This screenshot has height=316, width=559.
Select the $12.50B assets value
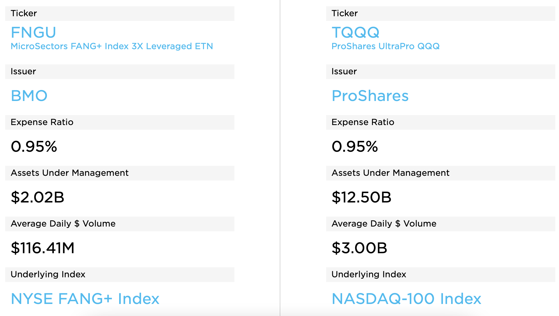tap(361, 197)
